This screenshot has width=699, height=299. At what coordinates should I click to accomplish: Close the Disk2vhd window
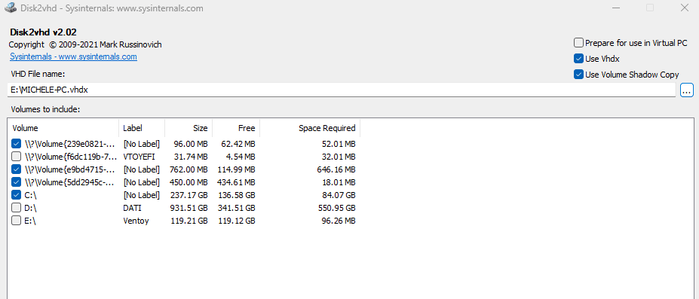tap(685, 8)
